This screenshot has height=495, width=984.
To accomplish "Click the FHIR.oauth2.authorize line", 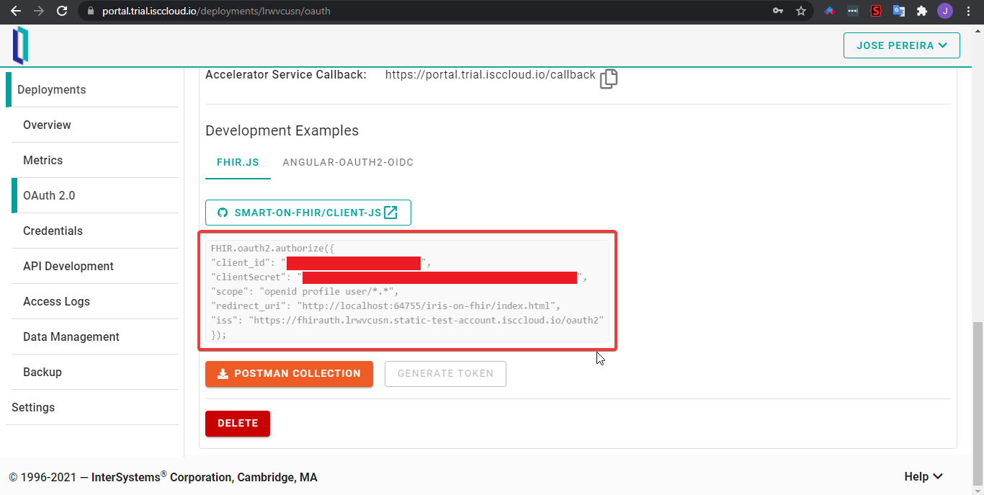I will click(x=273, y=248).
